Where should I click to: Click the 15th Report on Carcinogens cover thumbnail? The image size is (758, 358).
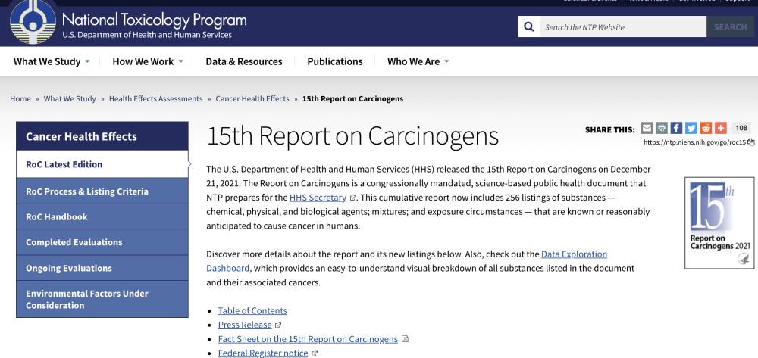coord(719,223)
